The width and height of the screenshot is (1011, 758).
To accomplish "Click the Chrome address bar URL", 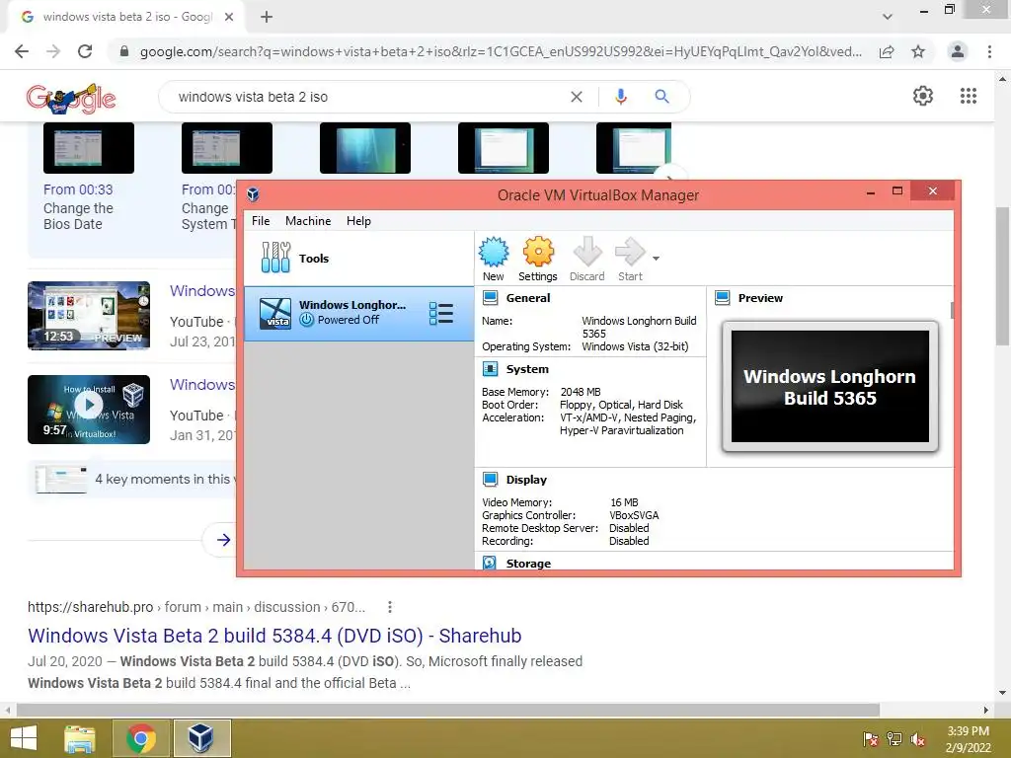I will (x=501, y=51).
